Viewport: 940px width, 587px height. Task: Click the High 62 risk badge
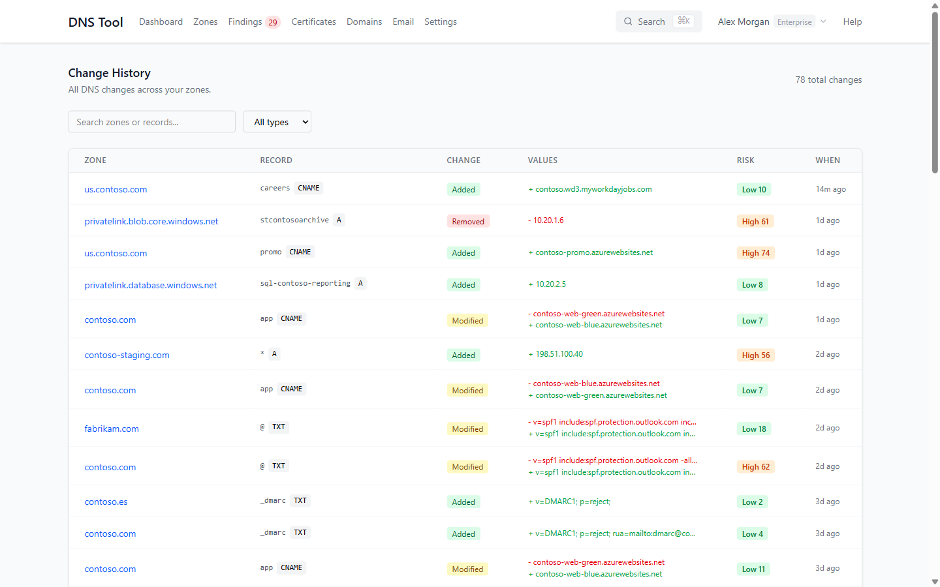756,467
